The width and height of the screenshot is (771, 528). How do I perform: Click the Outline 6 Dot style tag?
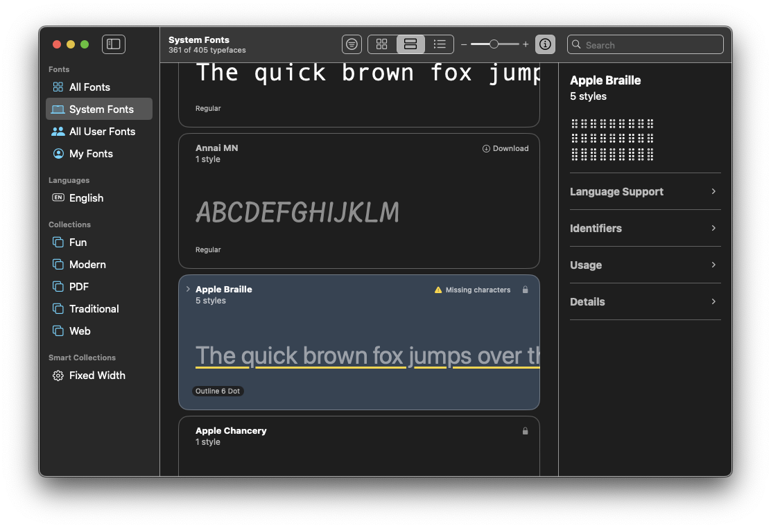[217, 391]
